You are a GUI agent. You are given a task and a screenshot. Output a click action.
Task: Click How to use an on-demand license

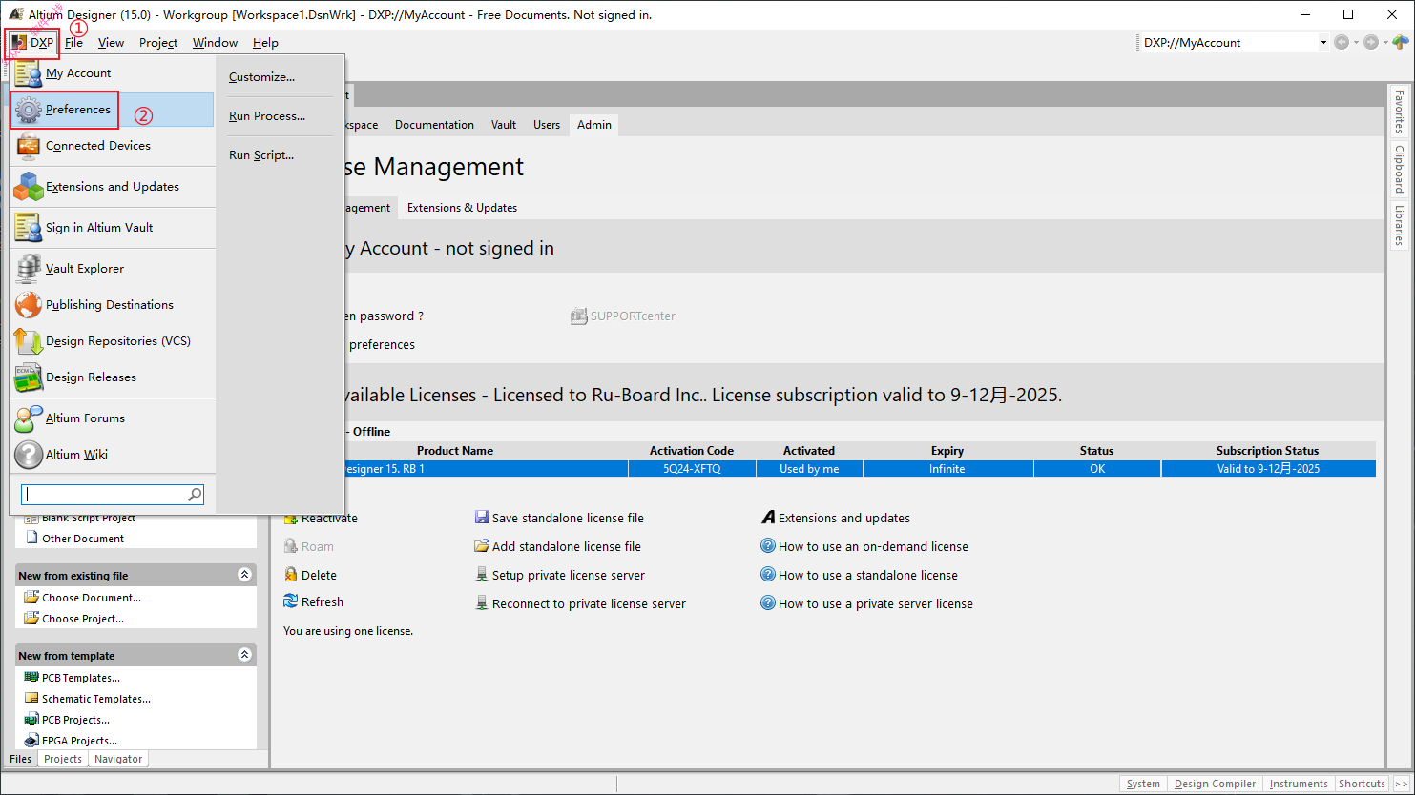[864, 547]
